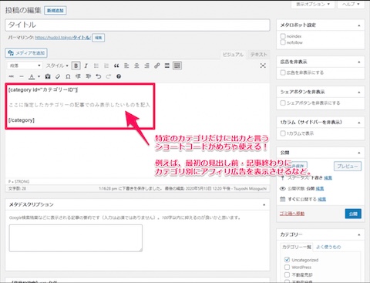Redo the last undone edit
The height and width of the screenshot is (283, 370).
[109, 76]
